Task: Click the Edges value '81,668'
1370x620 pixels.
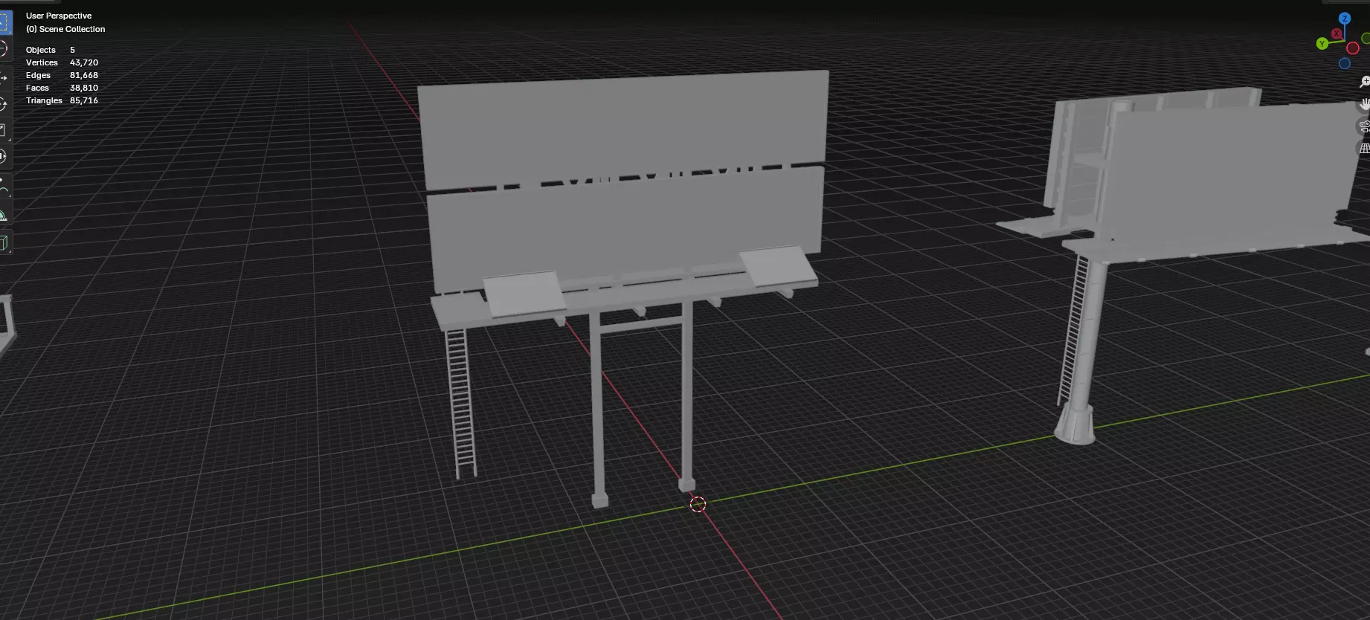Action: click(x=84, y=75)
